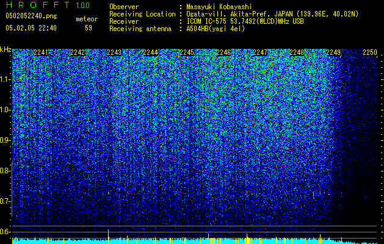Click the 0.6 kHz axis label
This screenshot has width=384, height=244.
pos(5,232)
